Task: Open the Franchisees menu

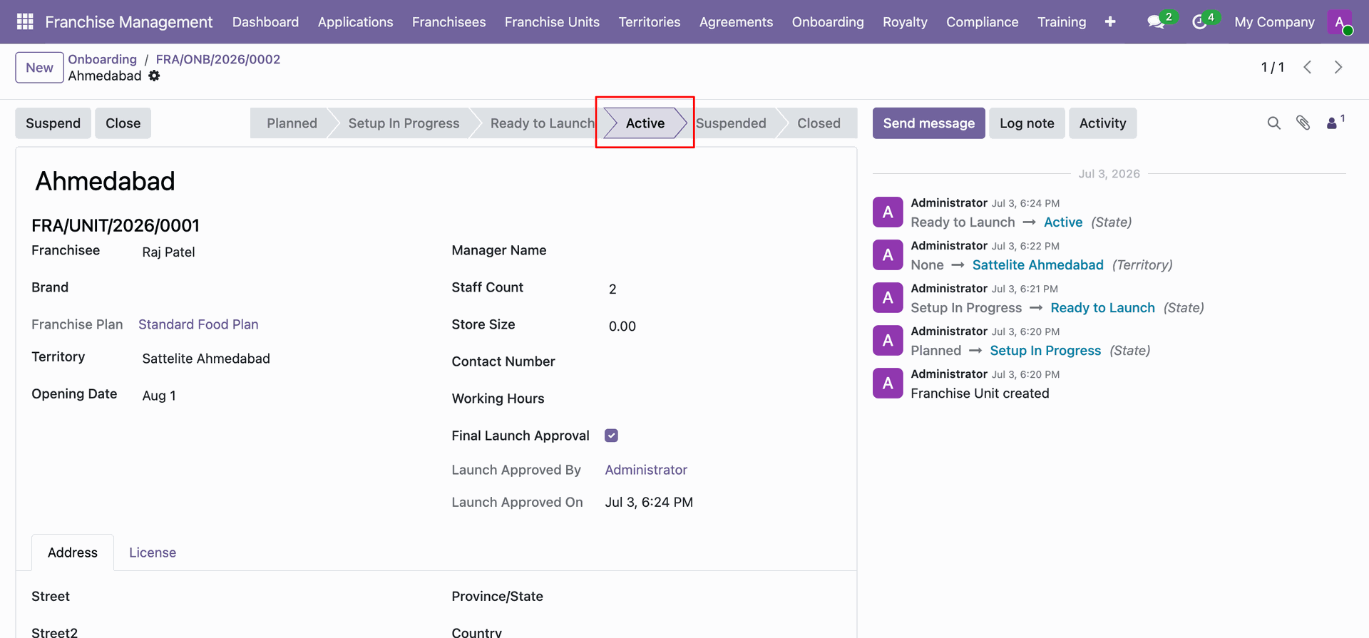Action: (448, 22)
